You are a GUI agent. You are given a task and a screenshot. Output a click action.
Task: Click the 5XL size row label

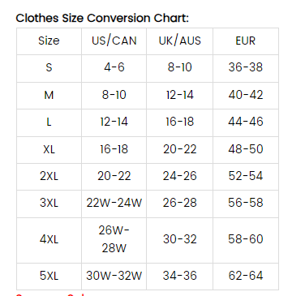click(x=49, y=276)
